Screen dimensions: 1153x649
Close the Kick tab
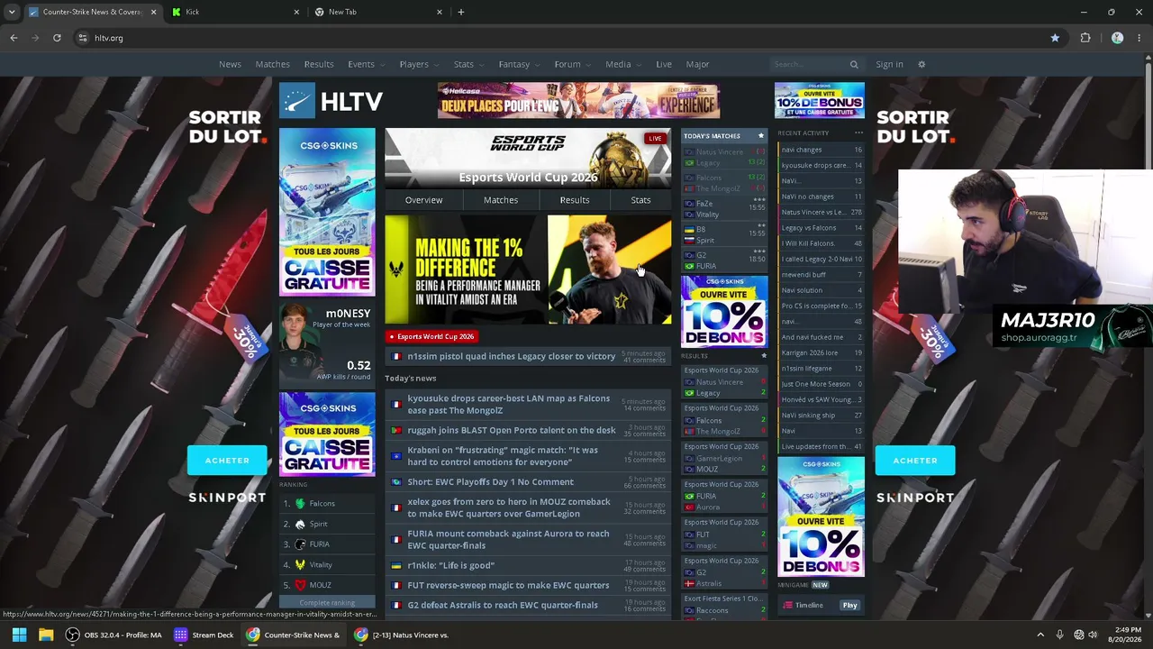[x=296, y=12]
